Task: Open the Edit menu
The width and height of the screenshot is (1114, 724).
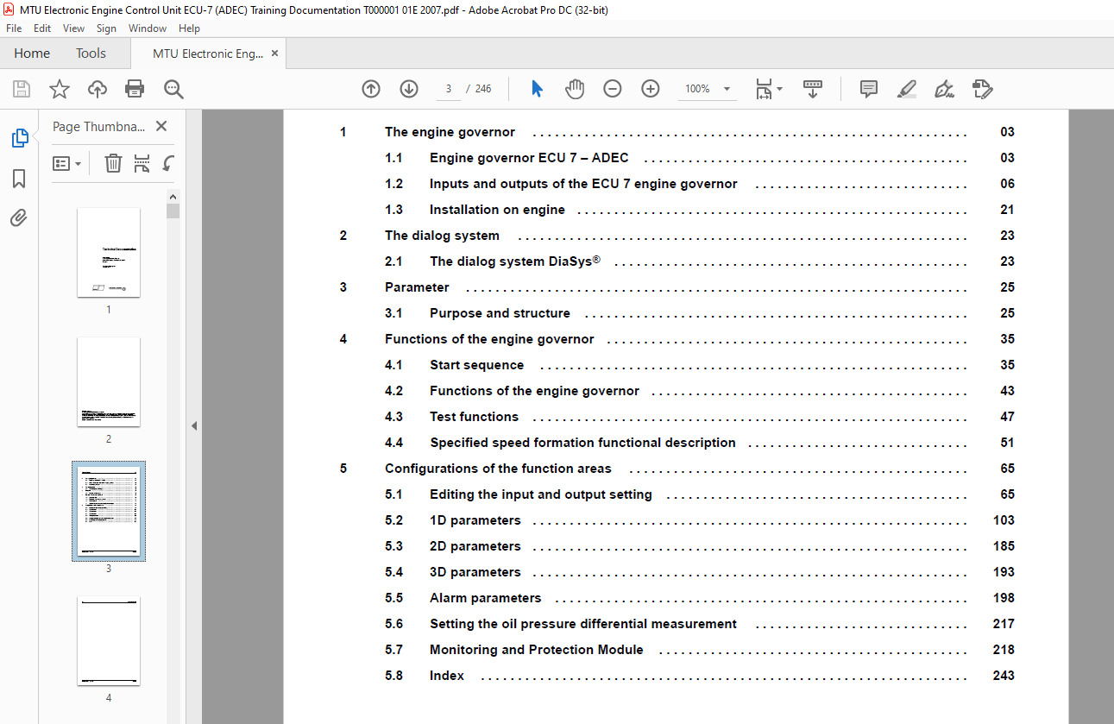Action: [x=42, y=28]
